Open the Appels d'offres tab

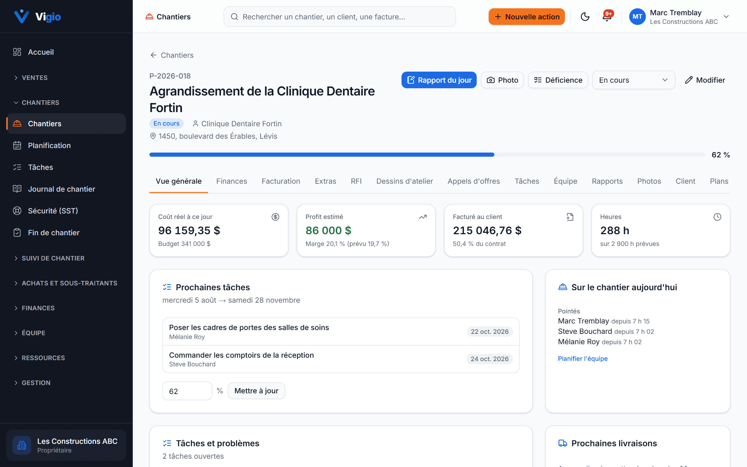coord(473,181)
